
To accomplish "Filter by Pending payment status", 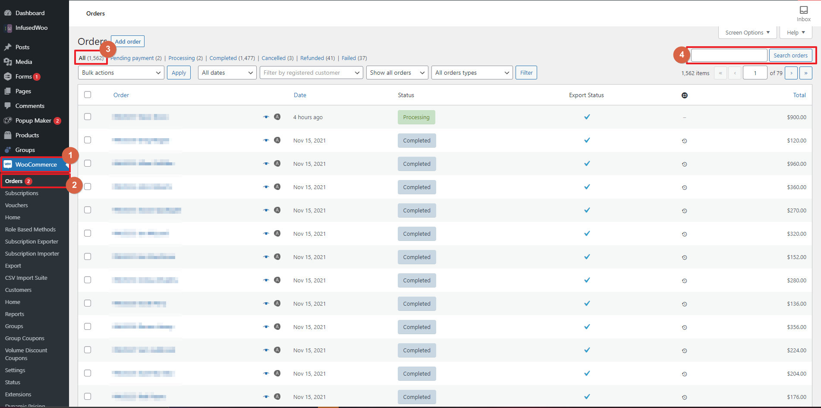I will [136, 58].
